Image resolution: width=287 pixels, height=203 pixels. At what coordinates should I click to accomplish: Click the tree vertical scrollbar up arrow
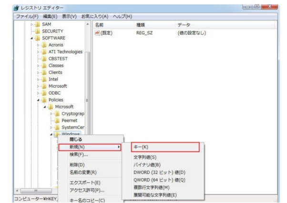[88, 24]
